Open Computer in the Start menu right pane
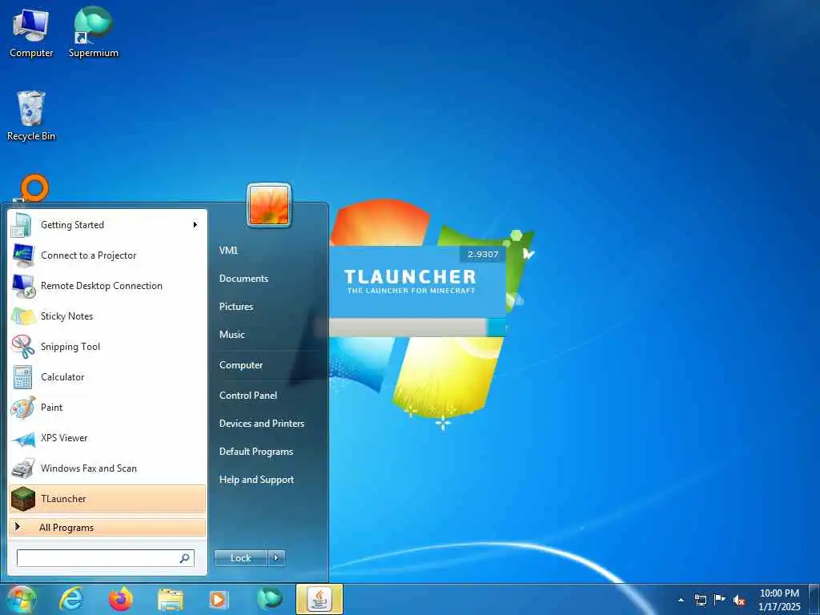This screenshot has height=615, width=820. (240, 365)
